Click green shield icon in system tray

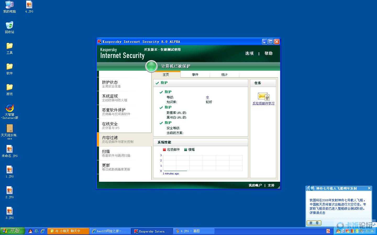click(357, 231)
